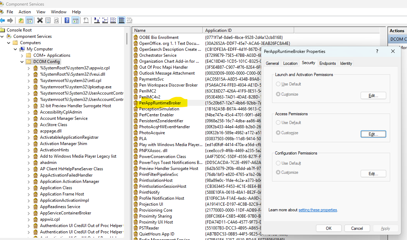The width and height of the screenshot is (407, 240).
Task: Select Customize for Configuration Permissions
Action: (x=278, y=172)
